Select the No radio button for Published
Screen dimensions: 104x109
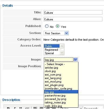pos(47,26)
